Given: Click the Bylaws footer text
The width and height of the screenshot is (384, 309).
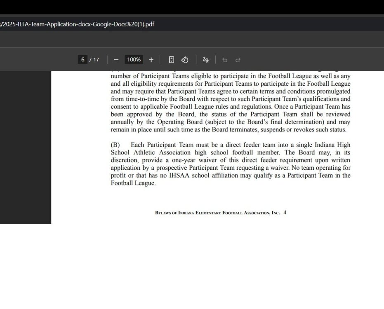Looking at the screenshot, I should tap(217, 213).
